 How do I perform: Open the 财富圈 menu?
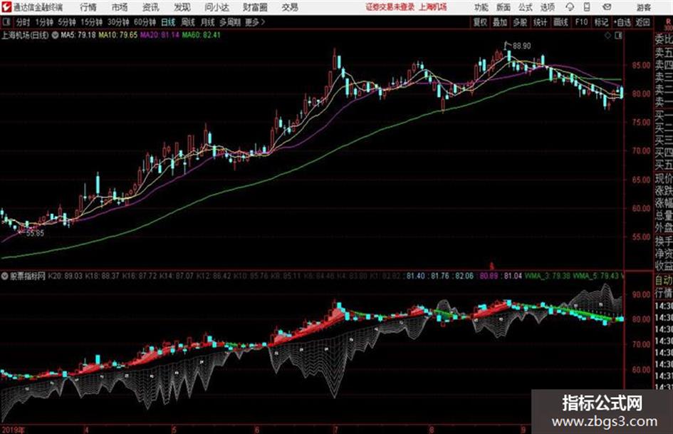point(255,7)
